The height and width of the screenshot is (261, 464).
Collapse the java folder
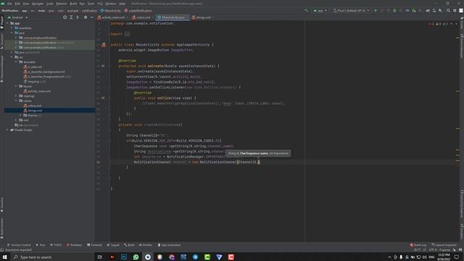coord(12,33)
